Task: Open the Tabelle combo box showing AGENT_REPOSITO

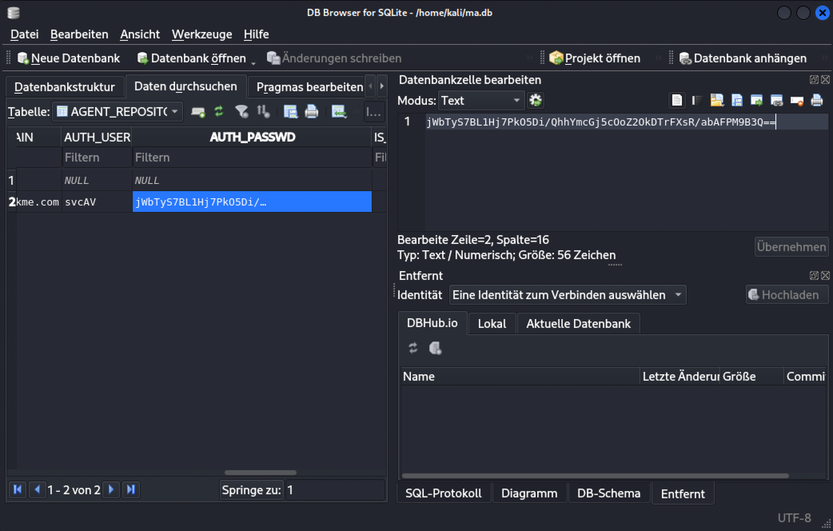Action: tap(118, 112)
